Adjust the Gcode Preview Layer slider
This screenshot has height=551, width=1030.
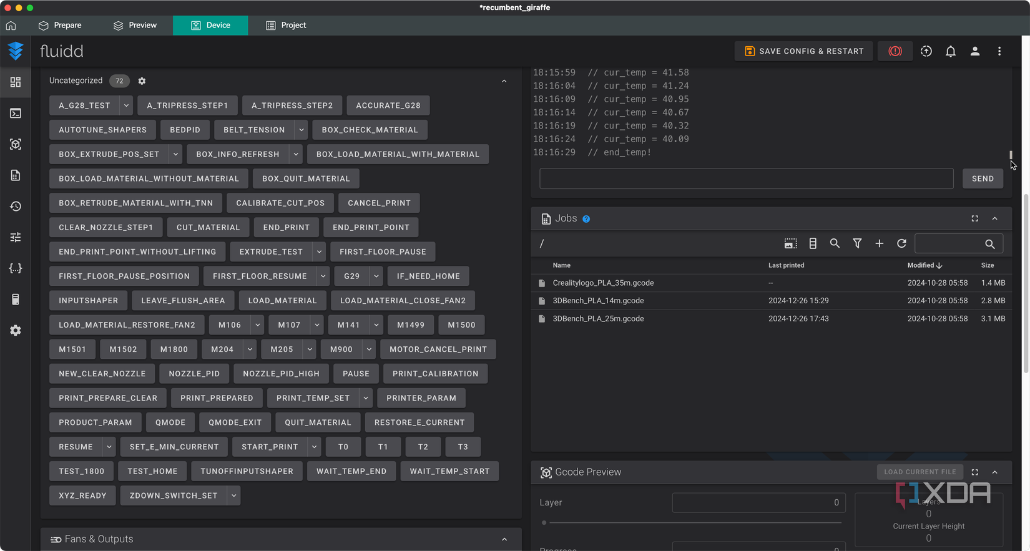(x=693, y=522)
